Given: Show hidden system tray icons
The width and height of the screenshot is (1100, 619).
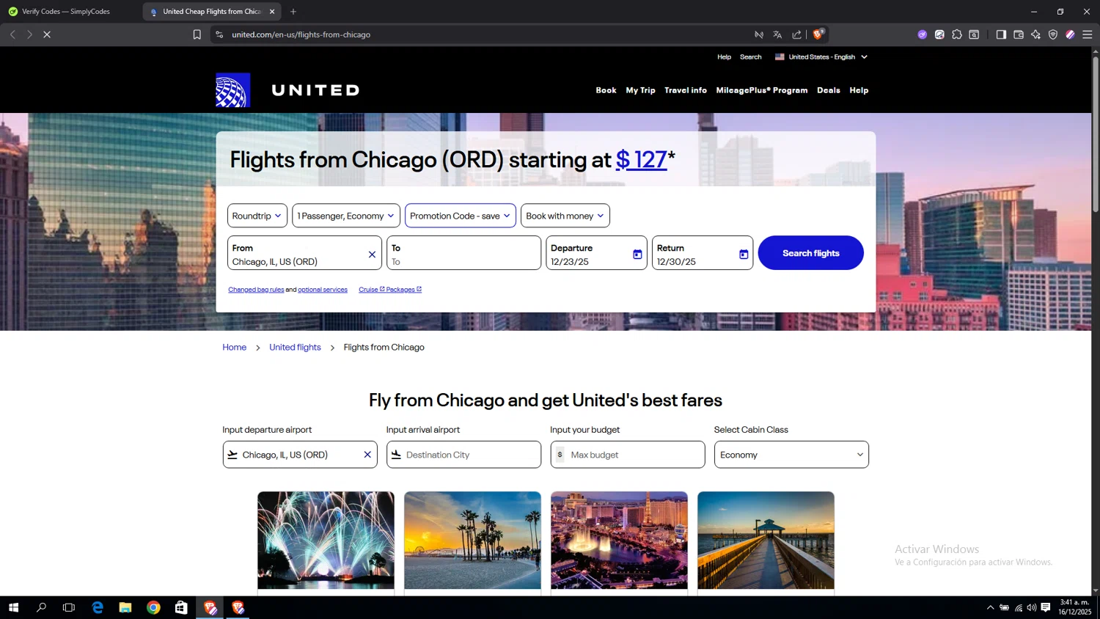Looking at the screenshot, I should coord(990,607).
